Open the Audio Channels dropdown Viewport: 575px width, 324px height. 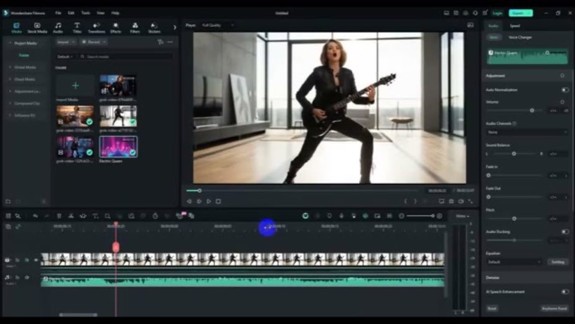526,132
